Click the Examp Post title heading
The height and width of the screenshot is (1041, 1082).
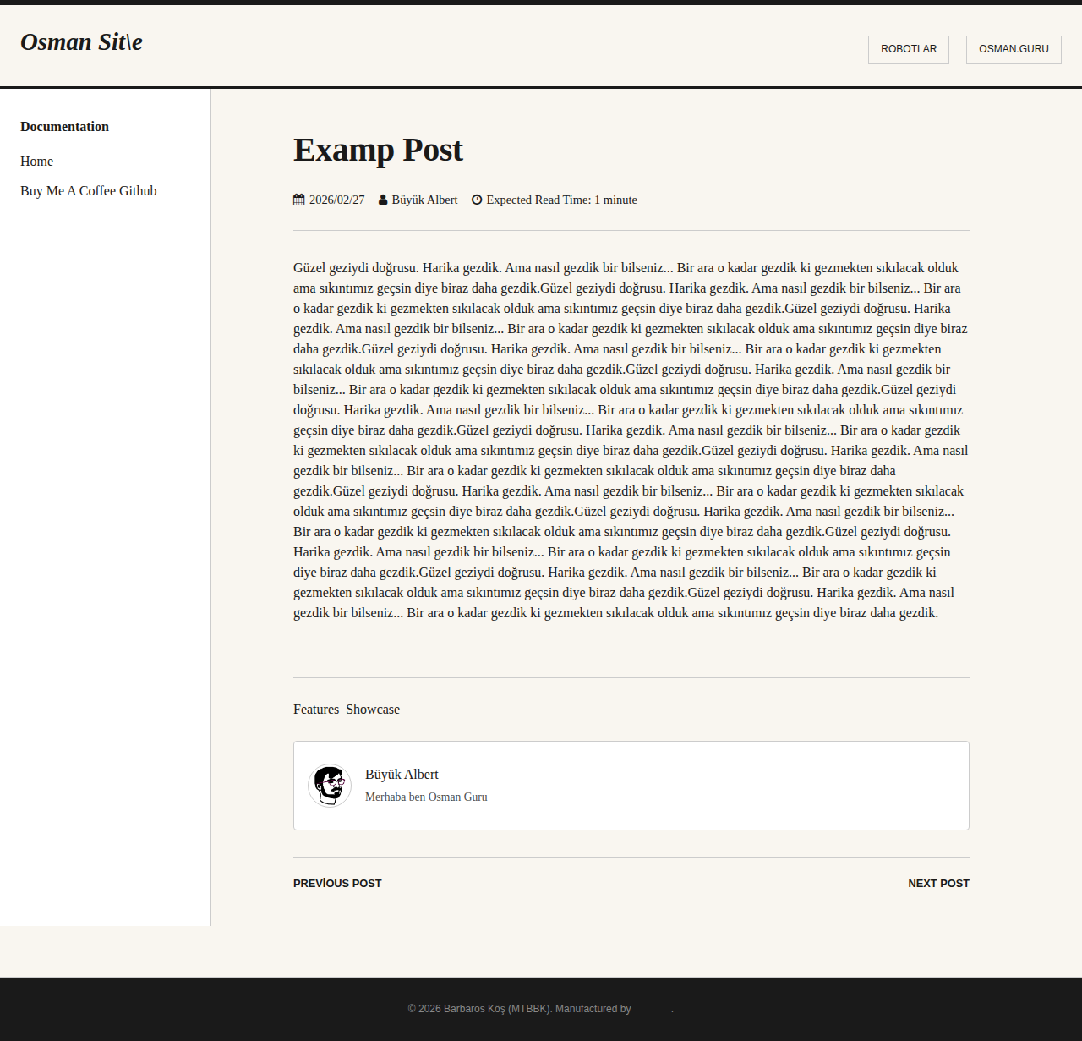pos(378,150)
